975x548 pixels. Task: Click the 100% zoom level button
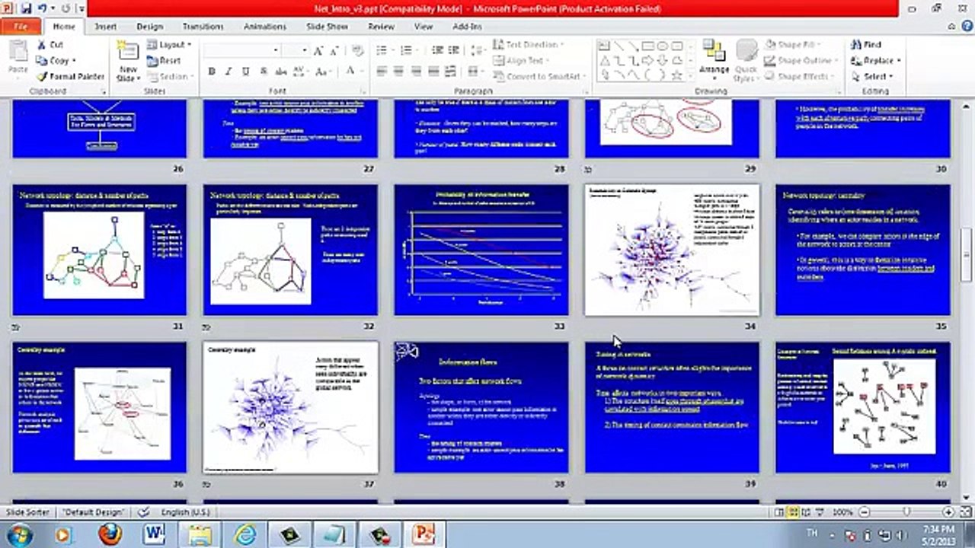[842, 512]
